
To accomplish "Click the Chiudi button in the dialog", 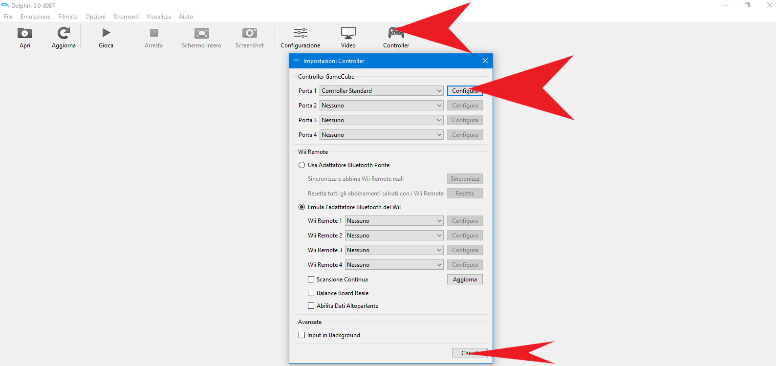I will click(x=470, y=353).
